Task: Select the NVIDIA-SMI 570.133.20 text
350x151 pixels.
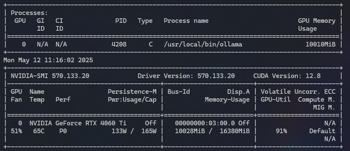Action: click(50, 76)
